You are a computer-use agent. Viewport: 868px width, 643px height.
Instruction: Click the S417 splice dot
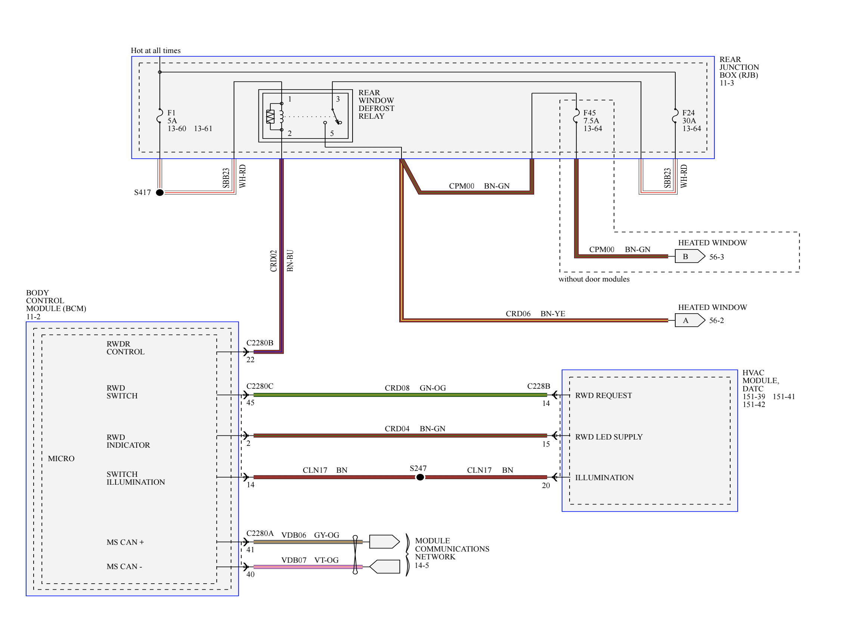(x=159, y=192)
